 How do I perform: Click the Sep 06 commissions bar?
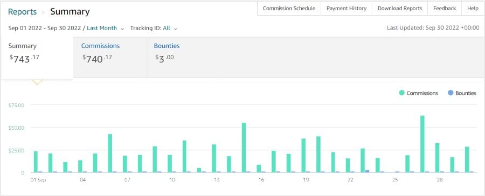pos(110,153)
